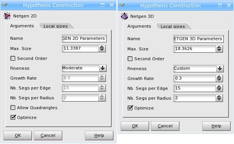Click the Netgen 3D algorithm icon
This screenshot has width=234, height=144.
(x=124, y=16)
